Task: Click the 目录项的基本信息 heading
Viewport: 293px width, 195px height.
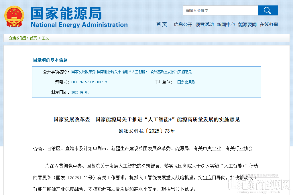Action: click(x=50, y=60)
